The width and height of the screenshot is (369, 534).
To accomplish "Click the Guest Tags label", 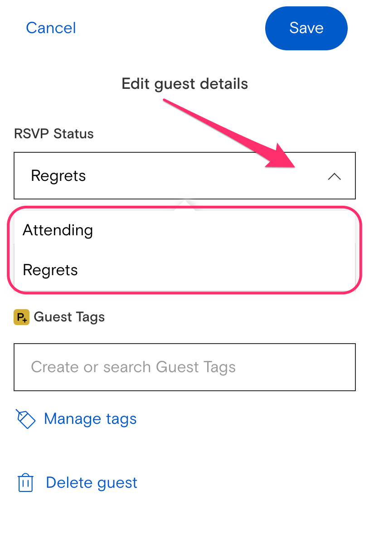I will point(69,317).
